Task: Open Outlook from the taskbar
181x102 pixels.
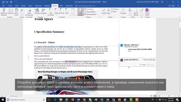Action: coord(78,99)
